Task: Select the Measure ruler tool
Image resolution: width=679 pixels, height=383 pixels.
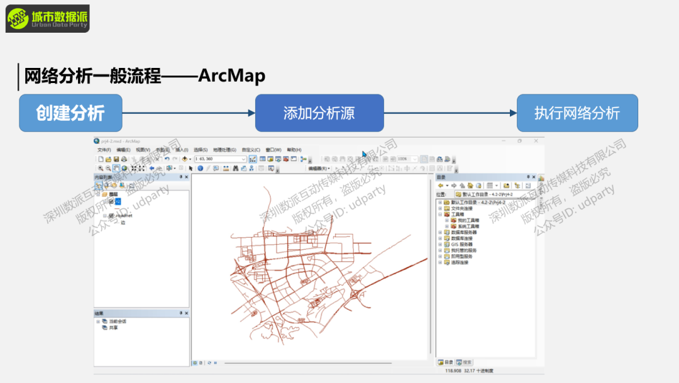Action: click(x=226, y=169)
